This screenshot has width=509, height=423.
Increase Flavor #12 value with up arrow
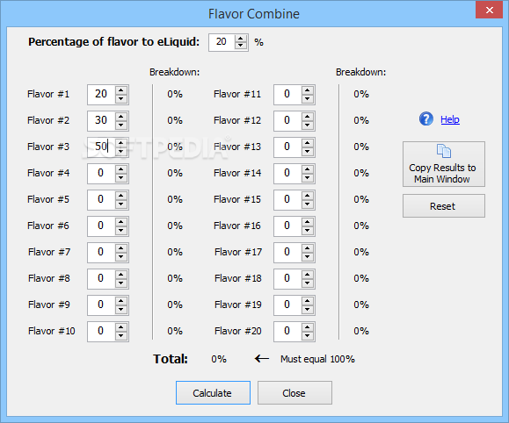point(308,117)
